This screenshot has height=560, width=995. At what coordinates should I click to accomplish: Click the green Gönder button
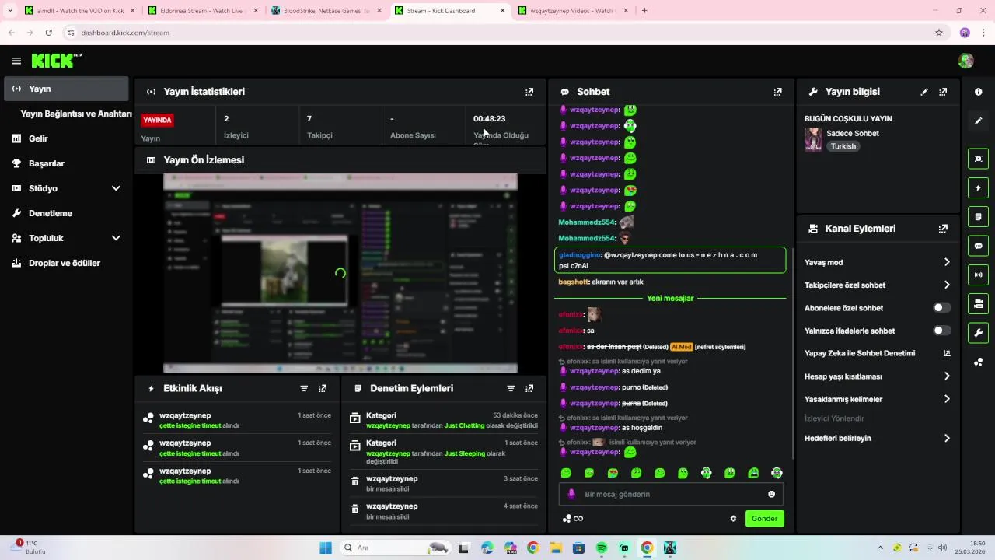[x=764, y=519]
